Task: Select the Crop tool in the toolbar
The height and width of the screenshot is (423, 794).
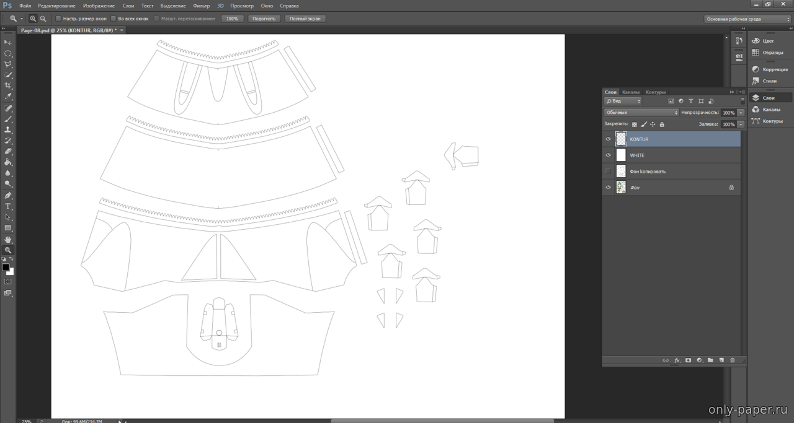Action: click(8, 85)
